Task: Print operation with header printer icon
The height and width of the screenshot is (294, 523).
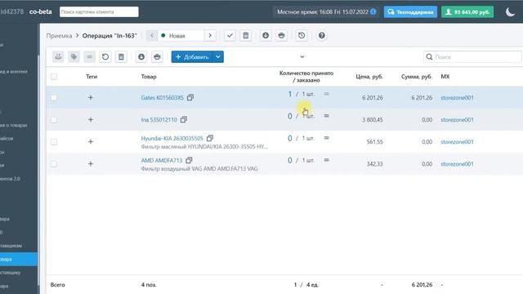Action: [281, 35]
